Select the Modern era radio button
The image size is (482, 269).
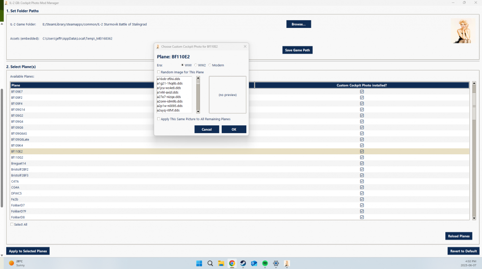(x=210, y=65)
